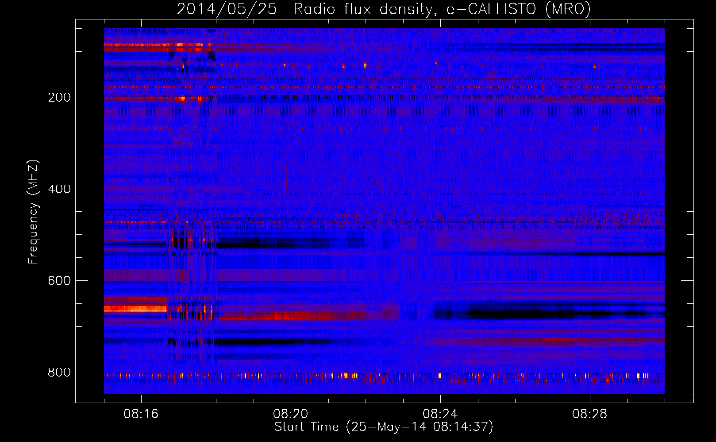
Task: Click the plot title "2014/05/25 Radio flux density, e-CALLISTO (MRO)"
Action: click(384, 9)
